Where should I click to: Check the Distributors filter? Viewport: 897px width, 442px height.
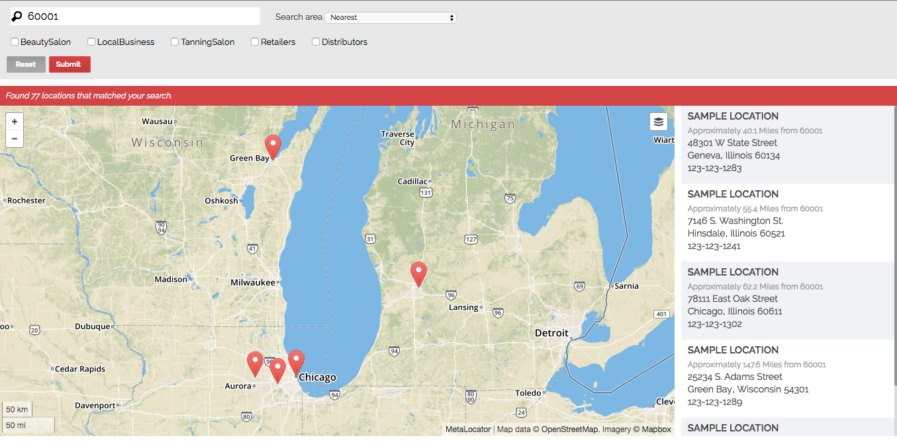coord(316,42)
